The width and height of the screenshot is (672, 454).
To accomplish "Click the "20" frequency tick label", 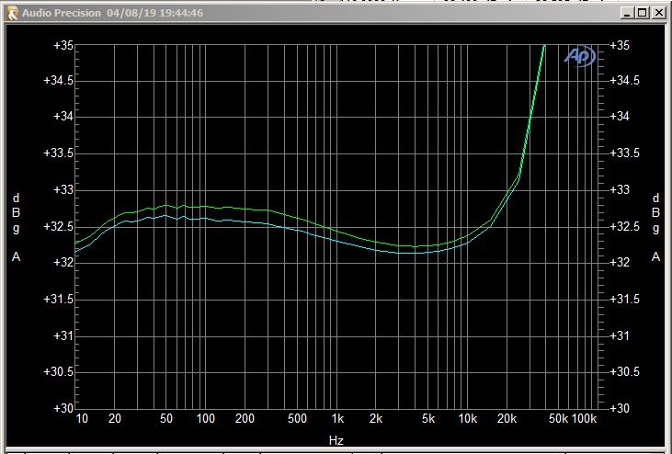I will point(114,418).
